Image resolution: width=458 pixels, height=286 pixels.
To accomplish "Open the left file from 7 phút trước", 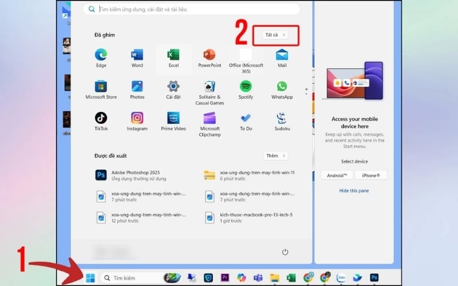I will coord(140,196).
